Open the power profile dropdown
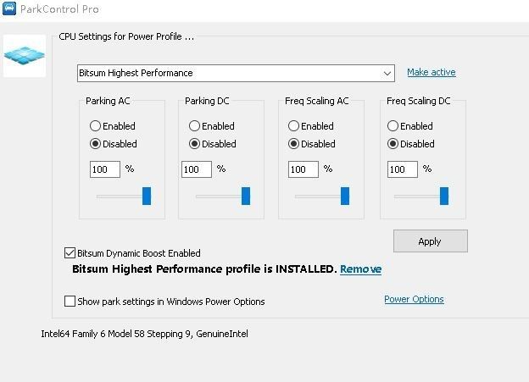The width and height of the screenshot is (529, 382). pyautogui.click(x=387, y=73)
